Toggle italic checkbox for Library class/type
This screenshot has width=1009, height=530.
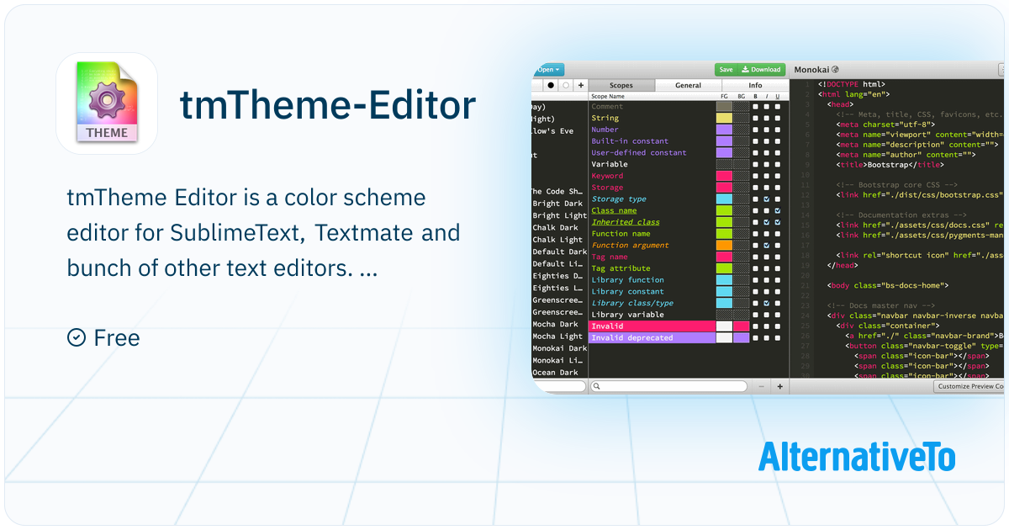tap(767, 303)
